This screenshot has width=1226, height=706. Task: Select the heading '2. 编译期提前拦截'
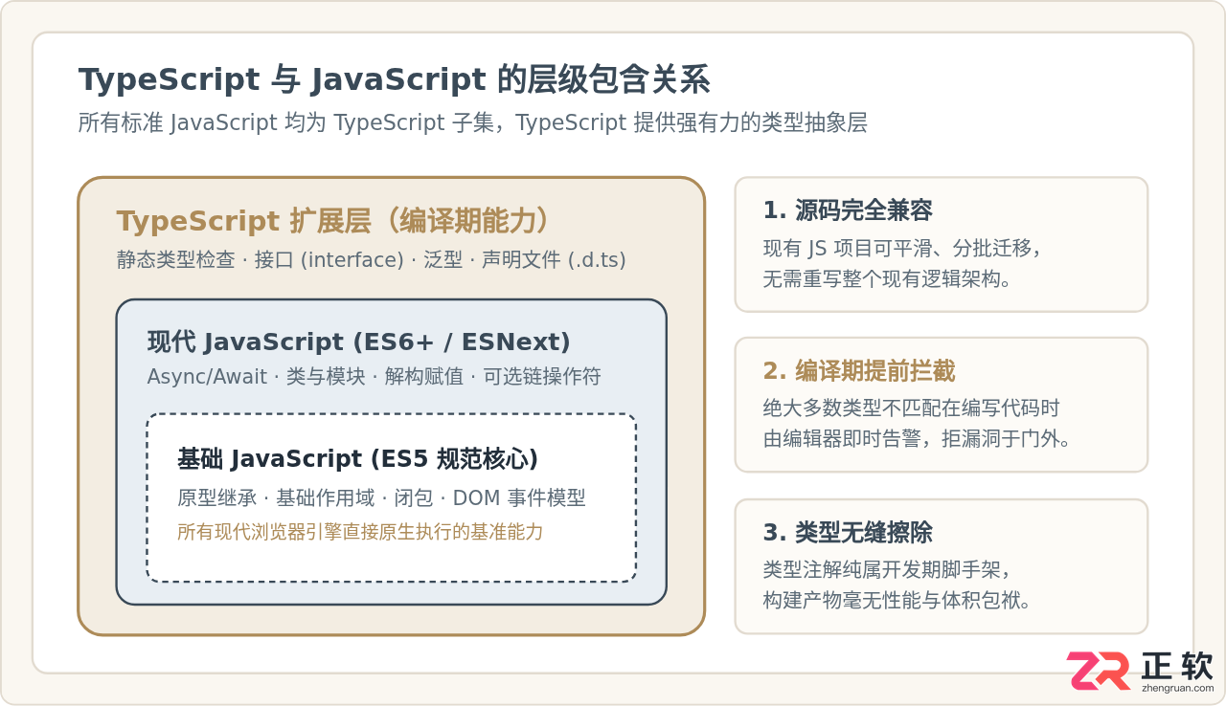click(x=859, y=371)
